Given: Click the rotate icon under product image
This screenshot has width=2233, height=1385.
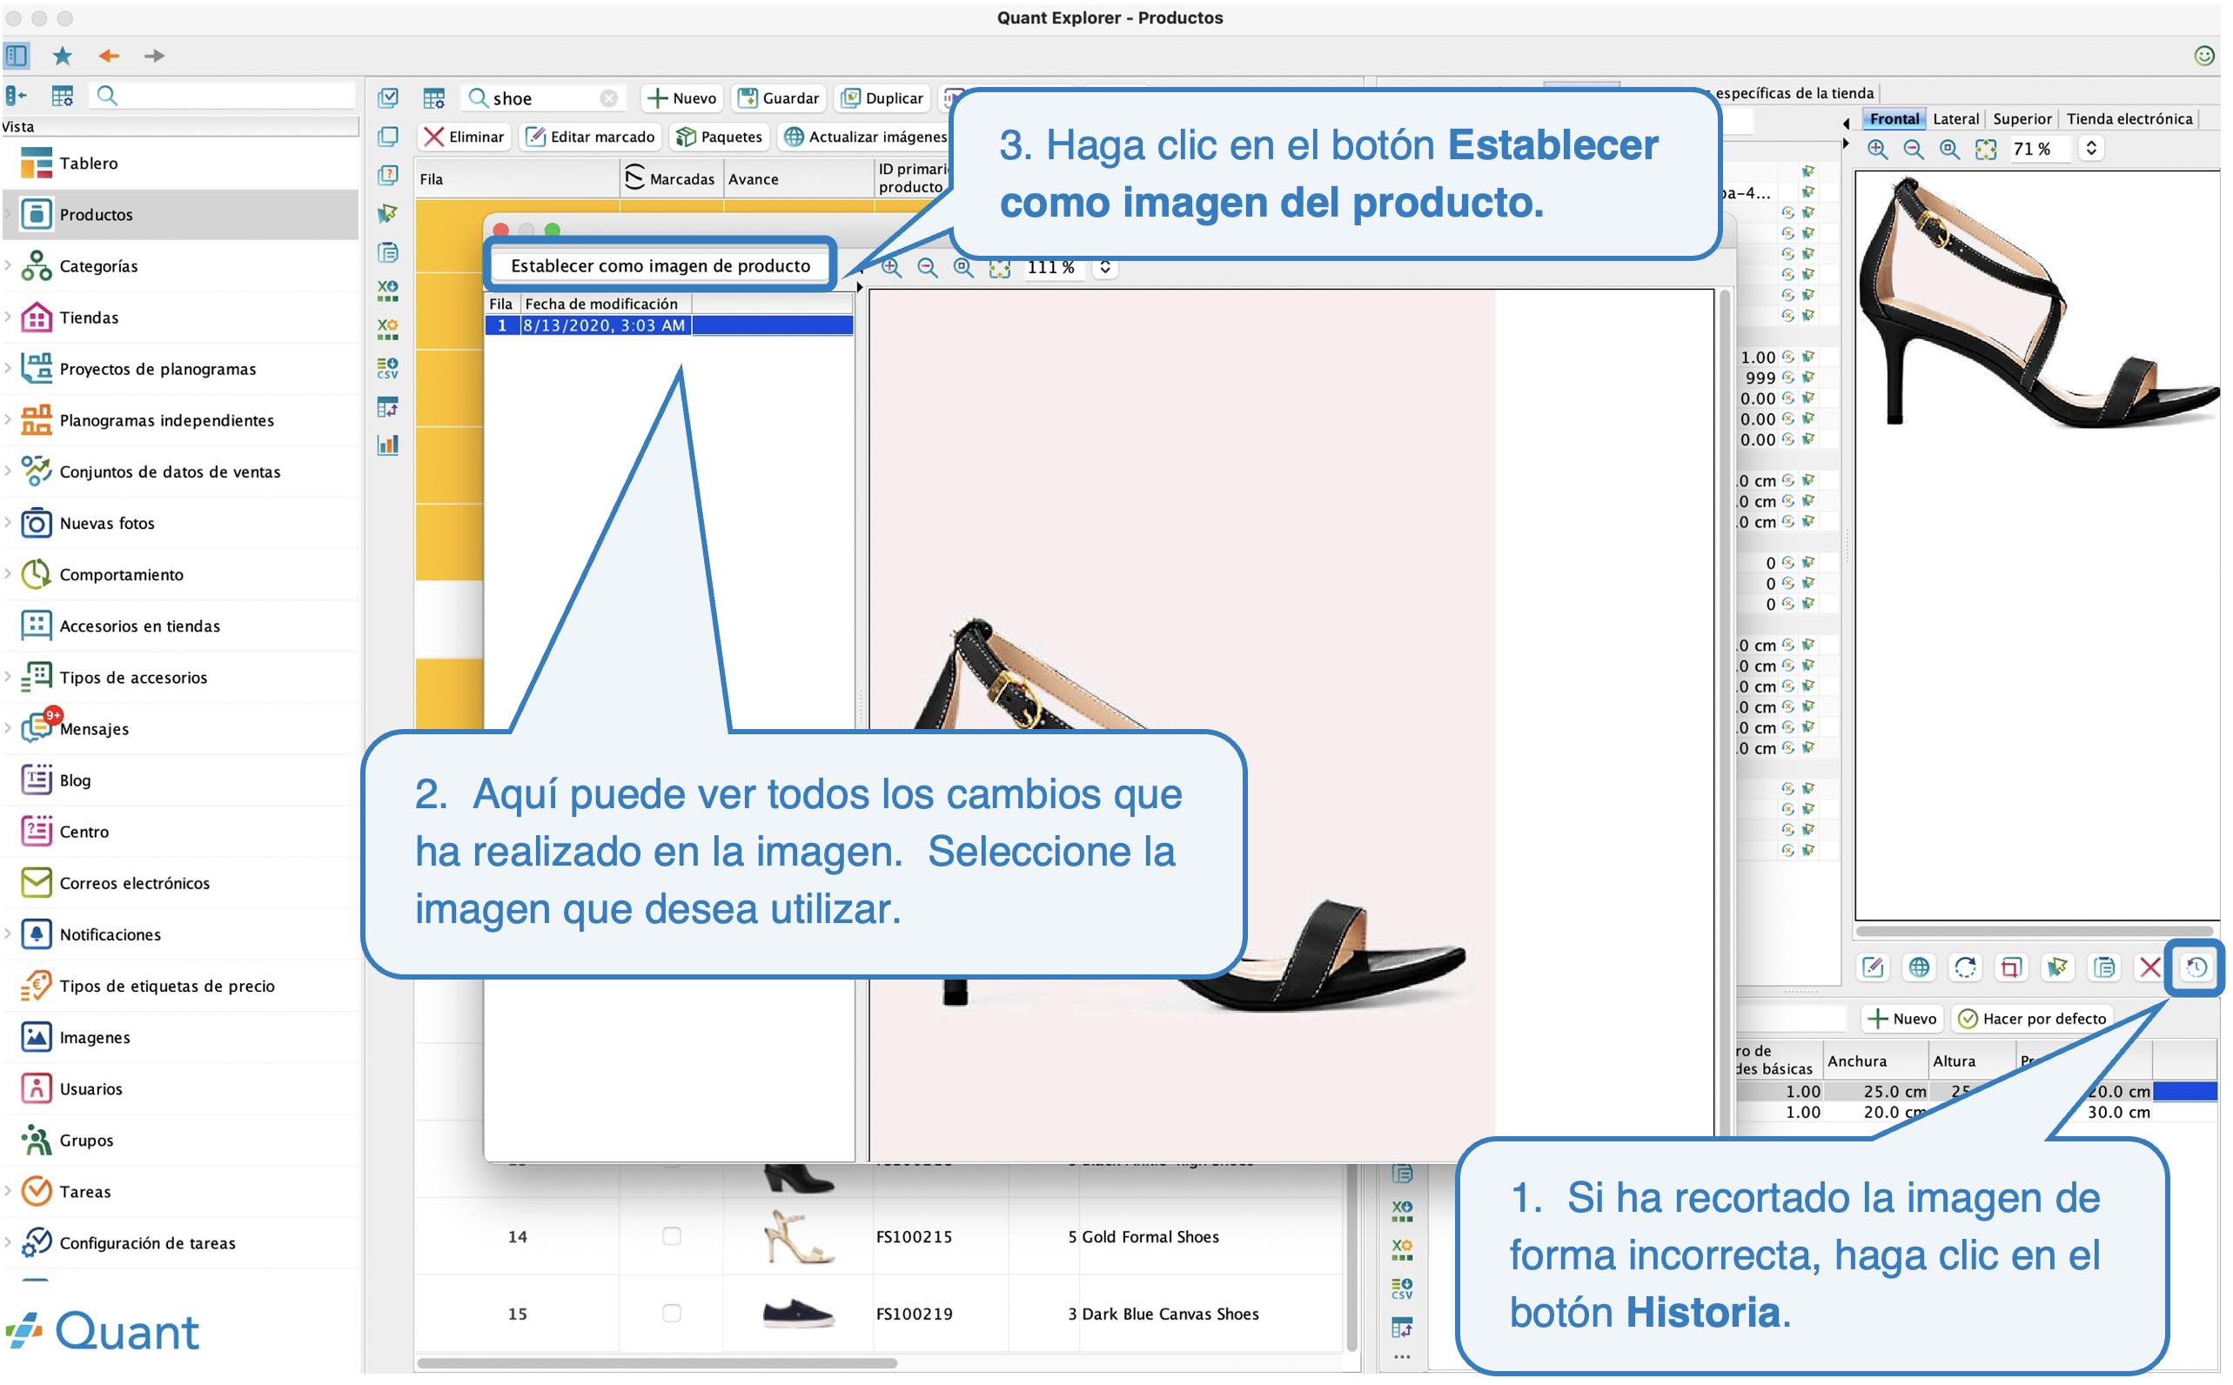Looking at the screenshot, I should point(1964,967).
